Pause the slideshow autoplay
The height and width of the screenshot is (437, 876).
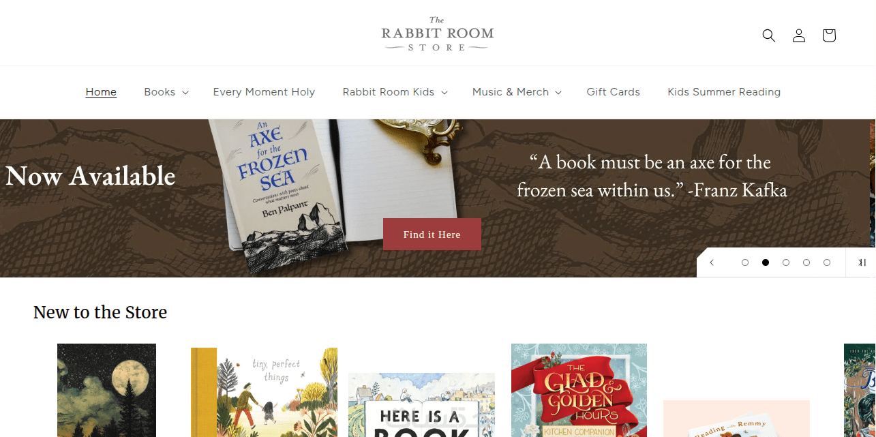click(x=862, y=262)
